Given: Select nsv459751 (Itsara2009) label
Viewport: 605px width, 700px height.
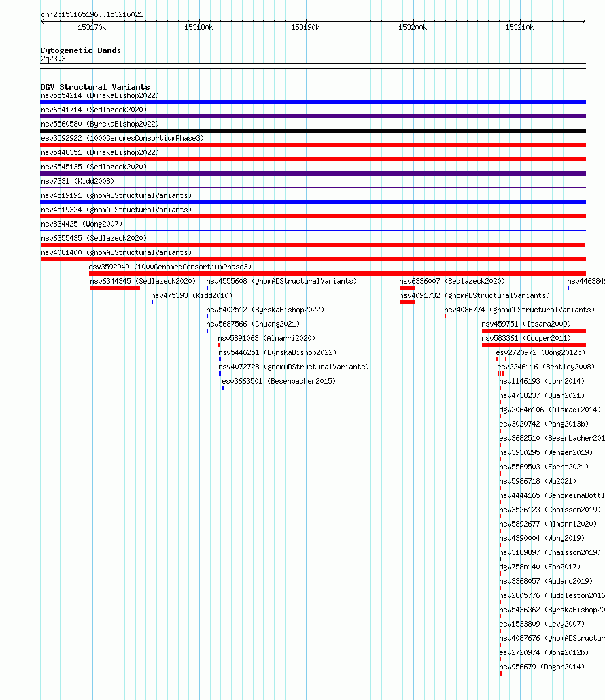Looking at the screenshot, I should [526, 324].
